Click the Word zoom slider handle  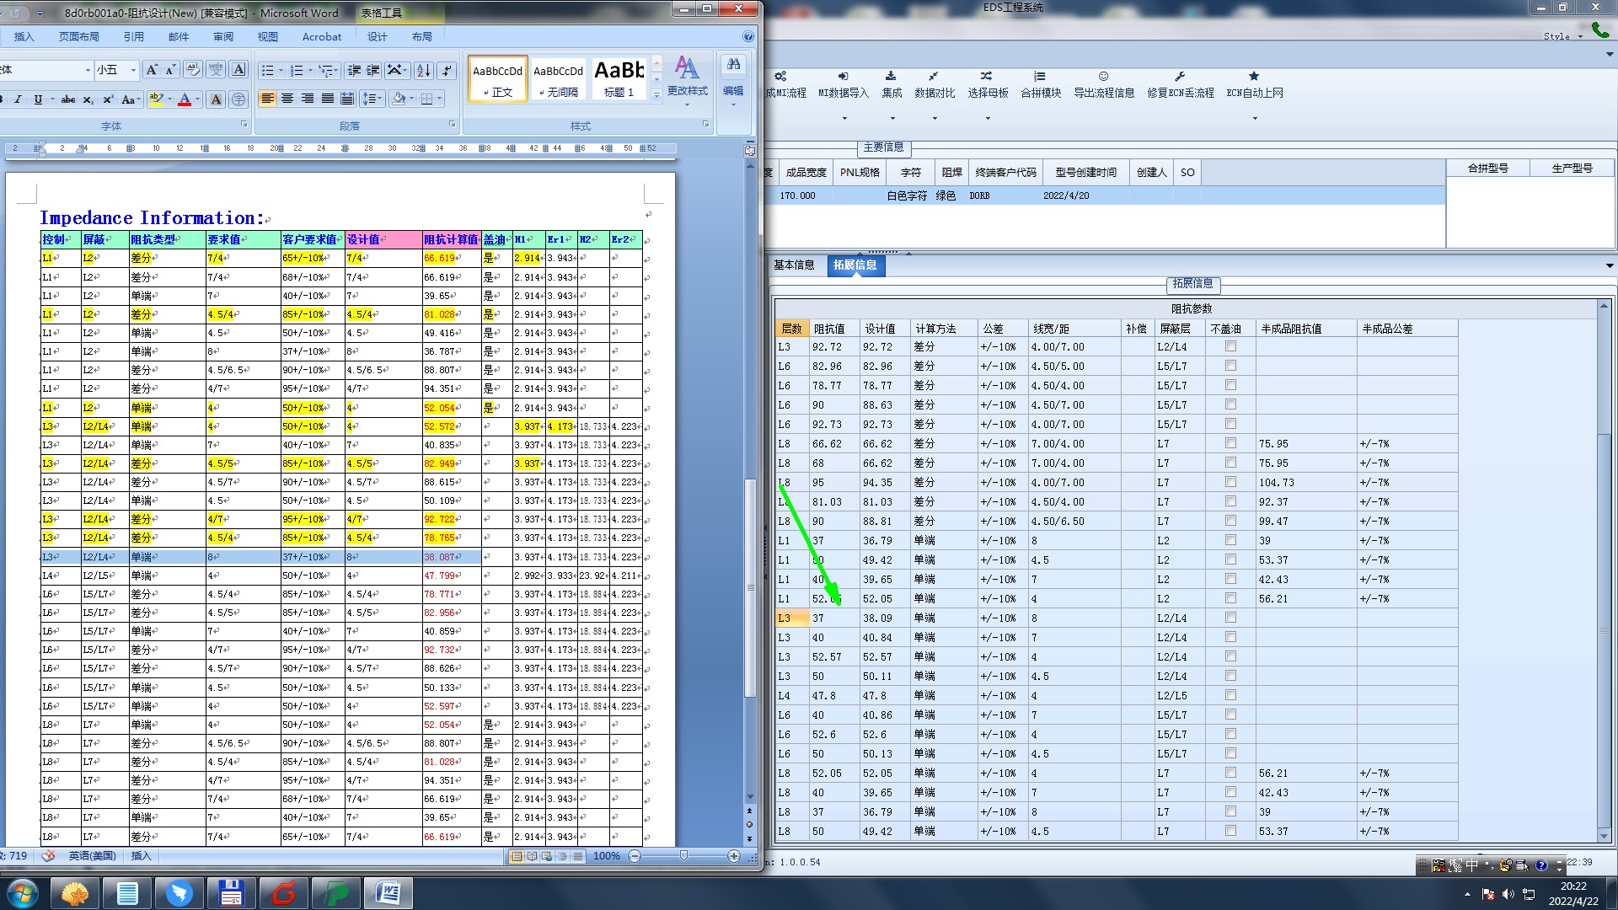click(683, 856)
